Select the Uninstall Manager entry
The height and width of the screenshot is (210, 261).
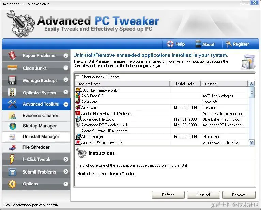(x=36, y=137)
